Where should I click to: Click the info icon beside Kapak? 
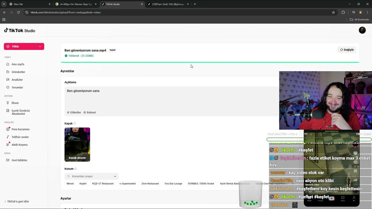tap(75, 123)
